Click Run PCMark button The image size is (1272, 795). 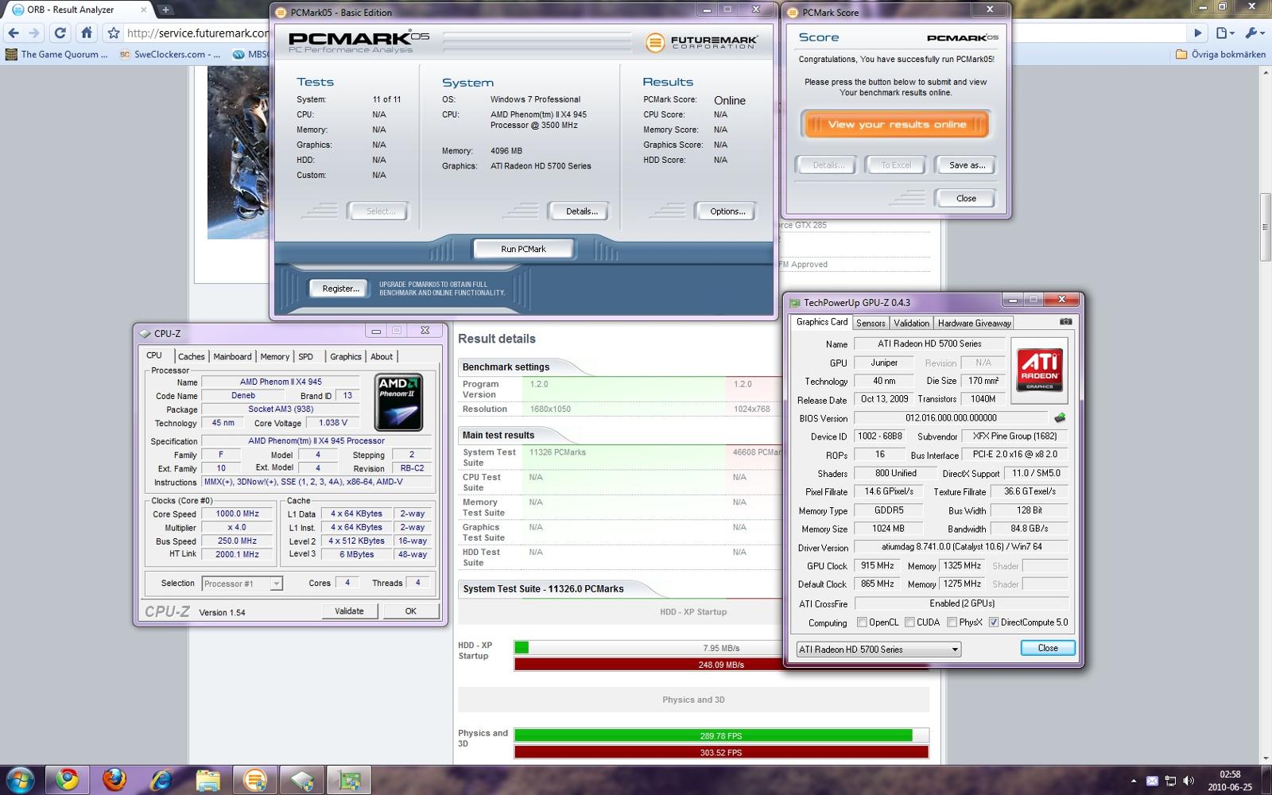pos(523,249)
